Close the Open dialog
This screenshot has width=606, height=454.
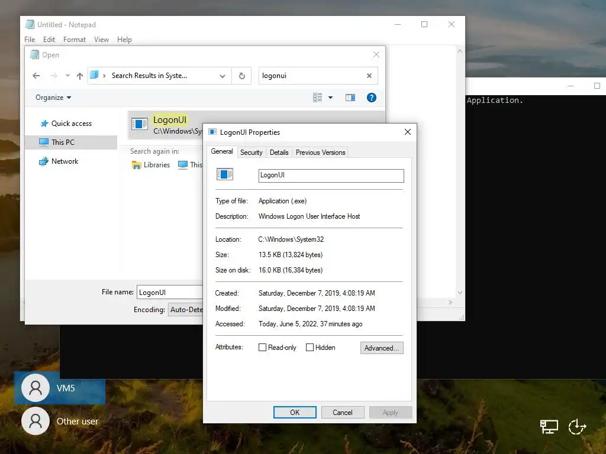tap(376, 54)
